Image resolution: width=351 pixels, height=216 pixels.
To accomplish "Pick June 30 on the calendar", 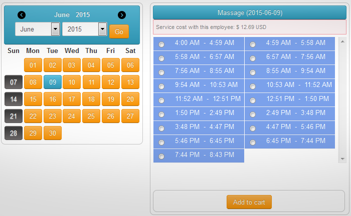I will (53, 133).
